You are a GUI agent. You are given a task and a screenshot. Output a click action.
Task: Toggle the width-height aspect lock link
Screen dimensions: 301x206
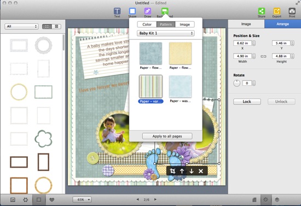point(263,56)
